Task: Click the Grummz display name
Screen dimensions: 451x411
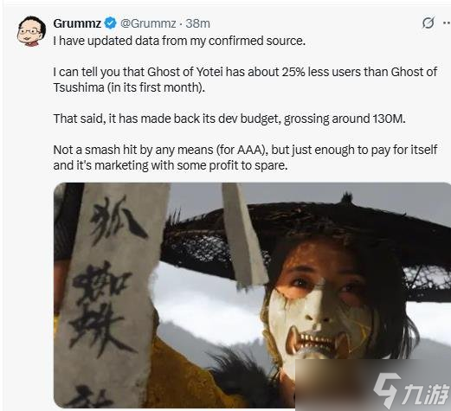Action: coord(77,23)
